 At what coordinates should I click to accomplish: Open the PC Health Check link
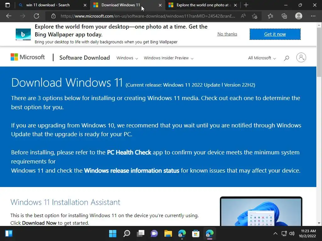pyautogui.click(x=129, y=153)
